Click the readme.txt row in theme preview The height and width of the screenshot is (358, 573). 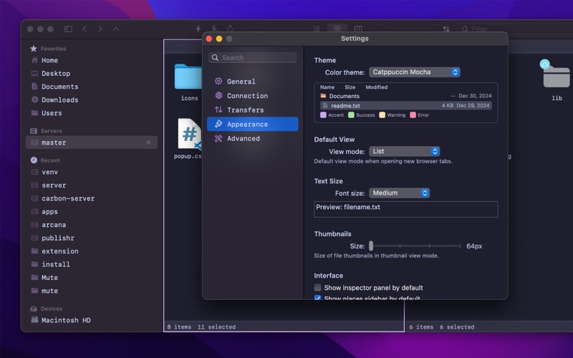click(405, 105)
